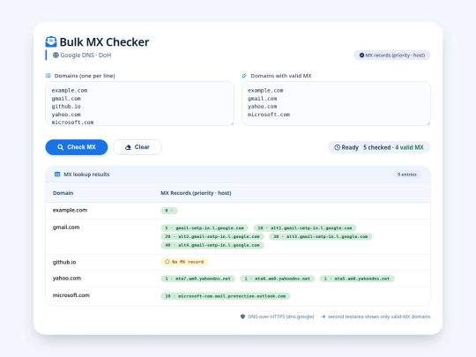Click the 5 checked status text
476x357 pixels.
pyautogui.click(x=376, y=147)
